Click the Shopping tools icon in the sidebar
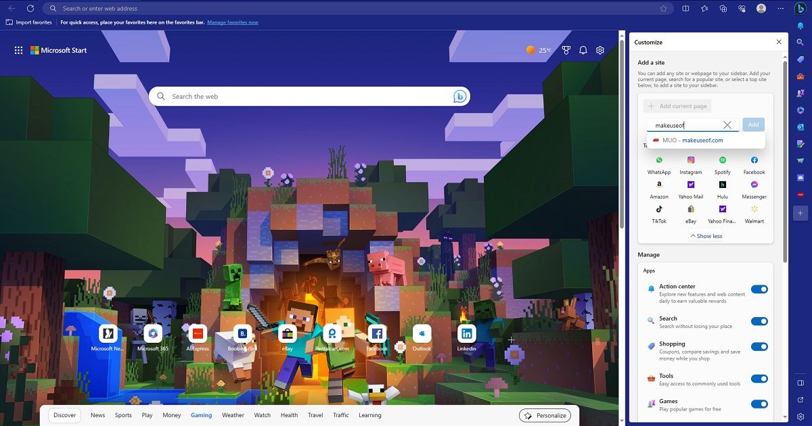The image size is (812, 426). pyautogui.click(x=801, y=57)
